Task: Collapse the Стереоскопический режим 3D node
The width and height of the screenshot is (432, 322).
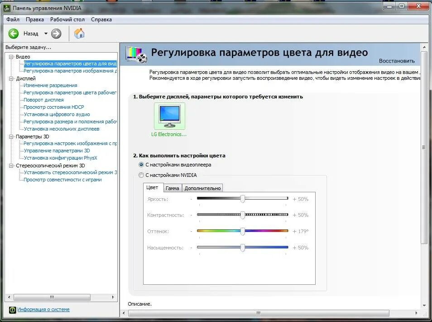Action: [x=11, y=166]
